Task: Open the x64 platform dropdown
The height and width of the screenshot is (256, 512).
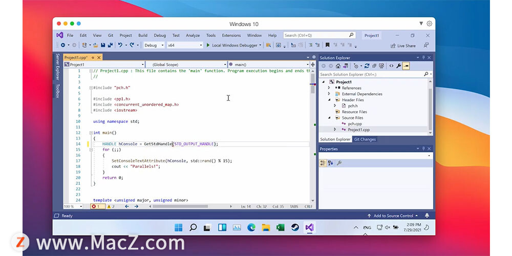Action: click(x=185, y=46)
